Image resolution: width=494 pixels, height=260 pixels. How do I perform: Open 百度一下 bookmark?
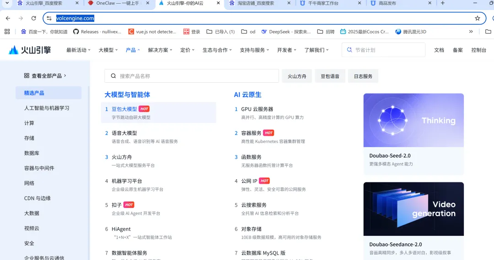[x=44, y=32]
